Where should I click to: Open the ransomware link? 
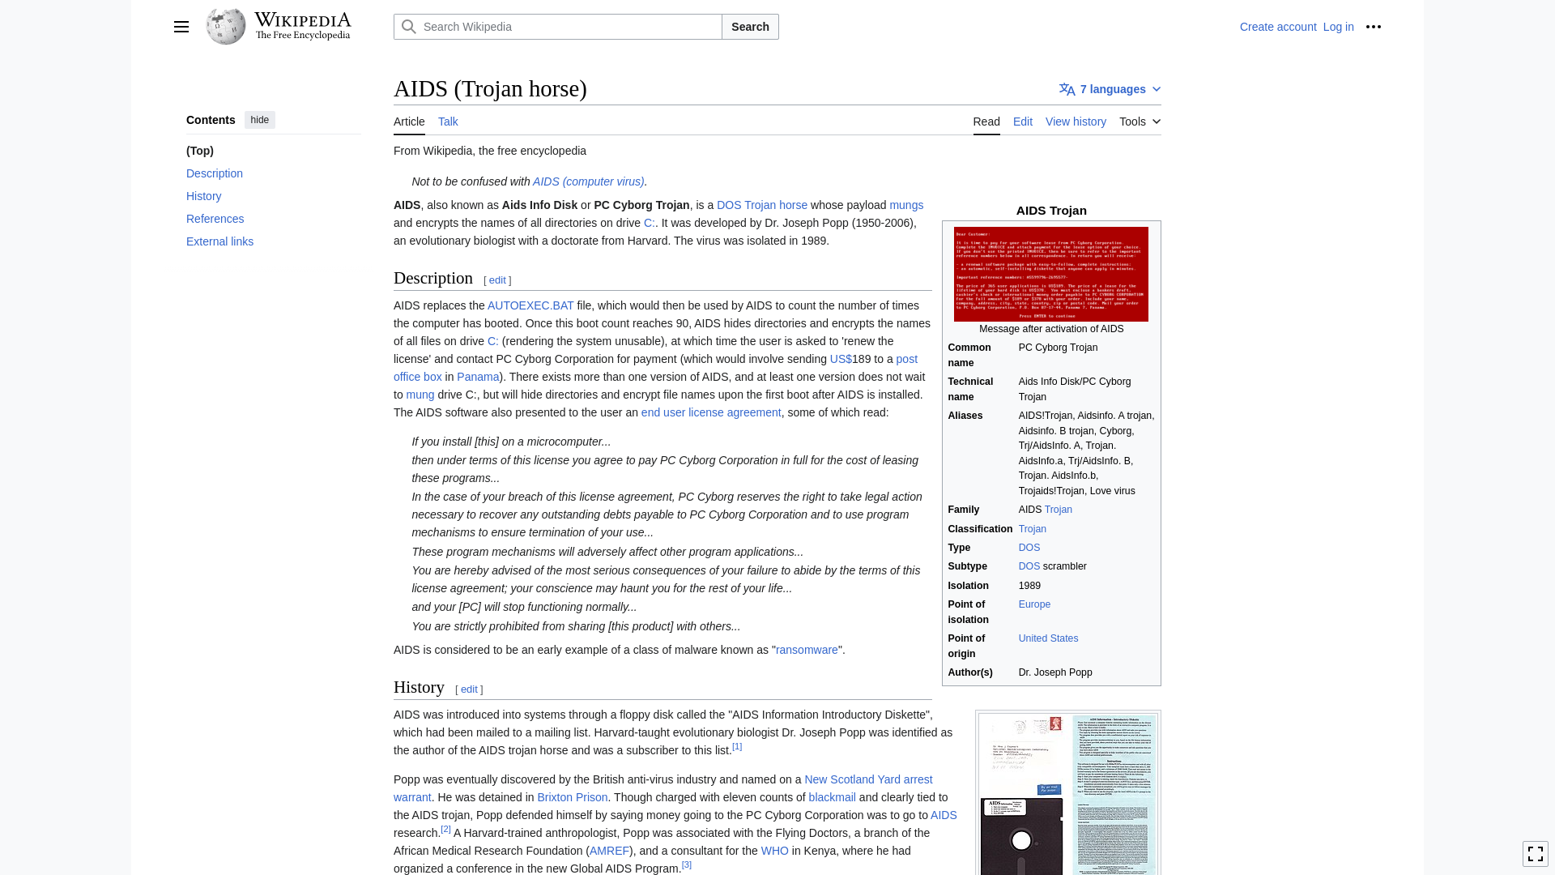807,650
